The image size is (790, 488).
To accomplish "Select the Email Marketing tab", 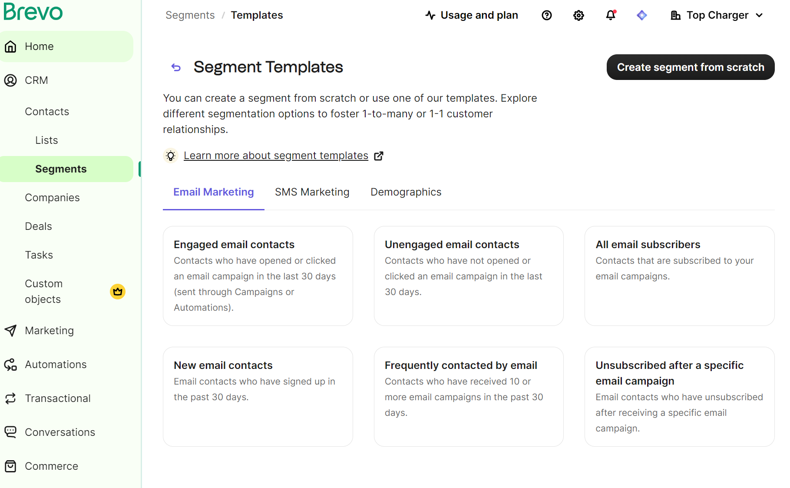I will 213,192.
